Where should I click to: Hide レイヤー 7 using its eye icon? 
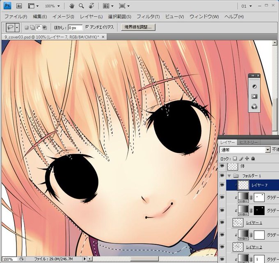(222, 185)
